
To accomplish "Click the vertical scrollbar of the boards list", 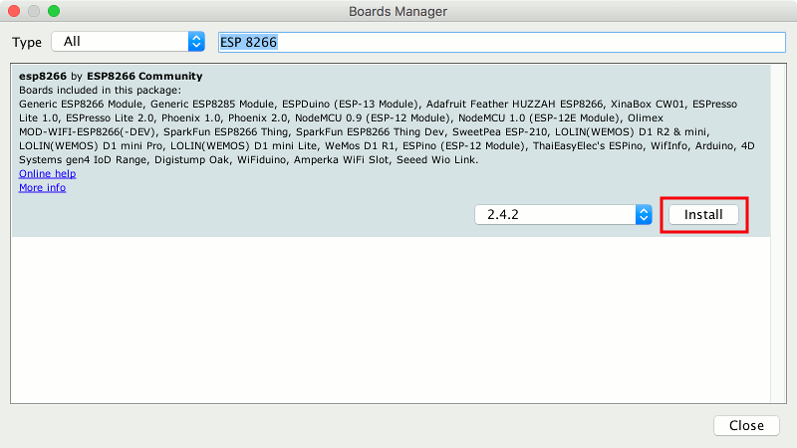I will (778, 234).
